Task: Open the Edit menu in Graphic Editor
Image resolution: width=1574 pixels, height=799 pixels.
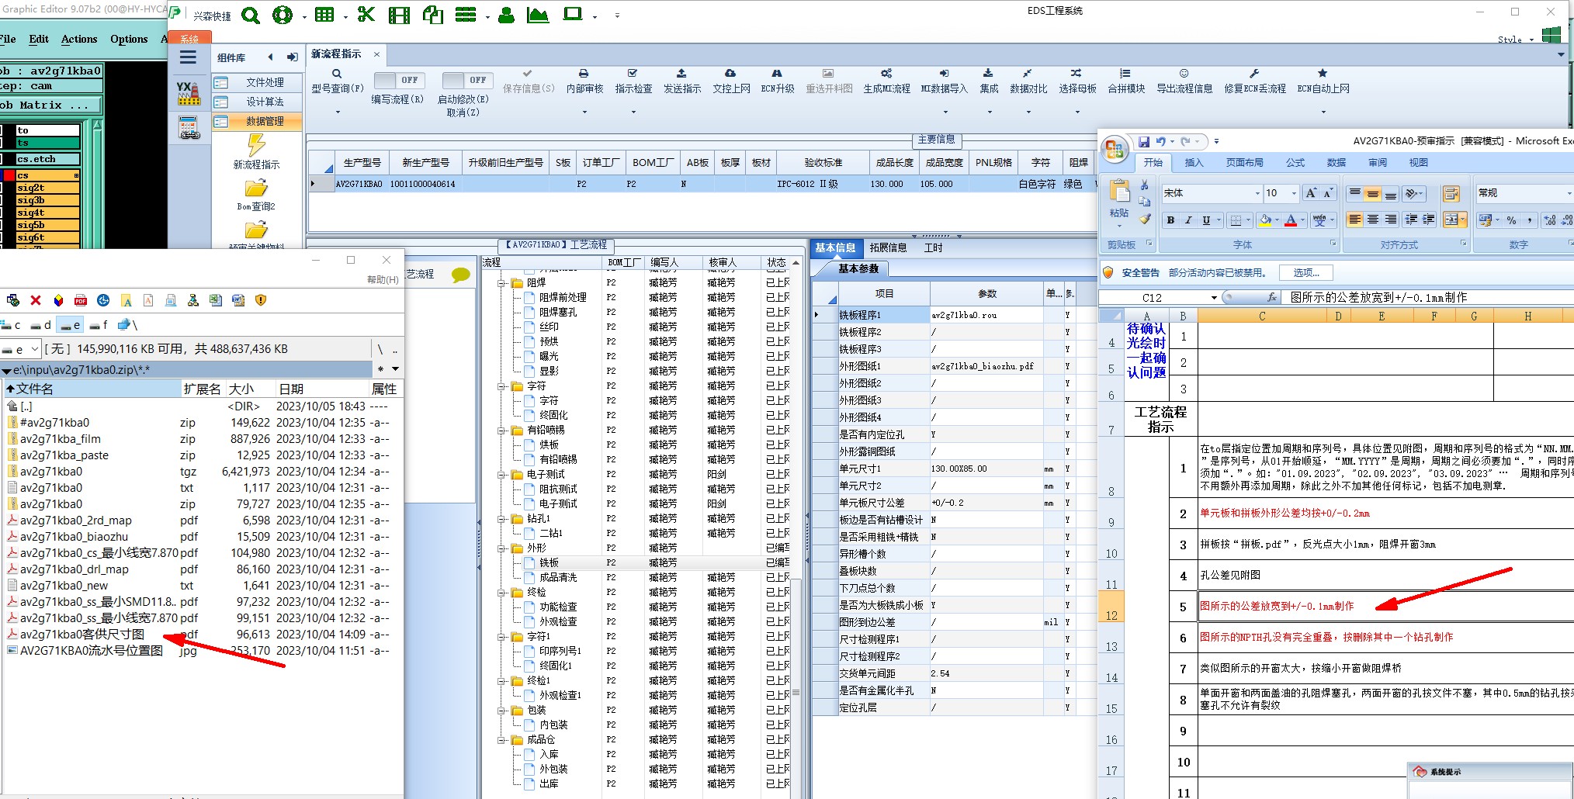Action: coord(39,39)
